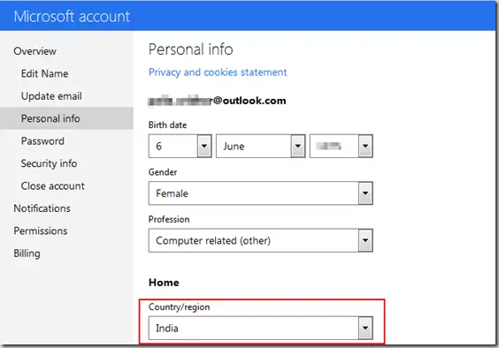Click the month field showing June
Screen dimensions: 499x348
(261, 147)
